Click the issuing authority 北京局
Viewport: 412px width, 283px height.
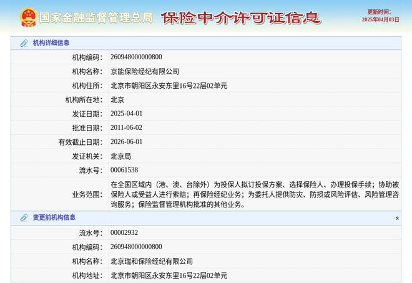(120, 156)
